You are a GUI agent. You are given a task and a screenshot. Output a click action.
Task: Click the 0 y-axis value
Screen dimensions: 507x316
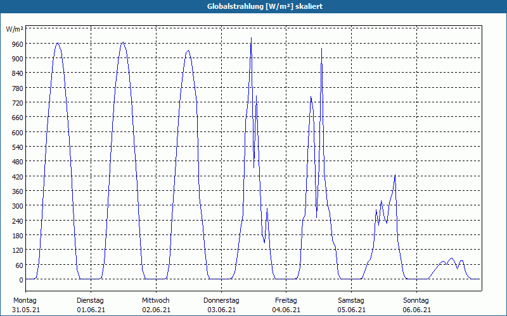(x=22, y=280)
